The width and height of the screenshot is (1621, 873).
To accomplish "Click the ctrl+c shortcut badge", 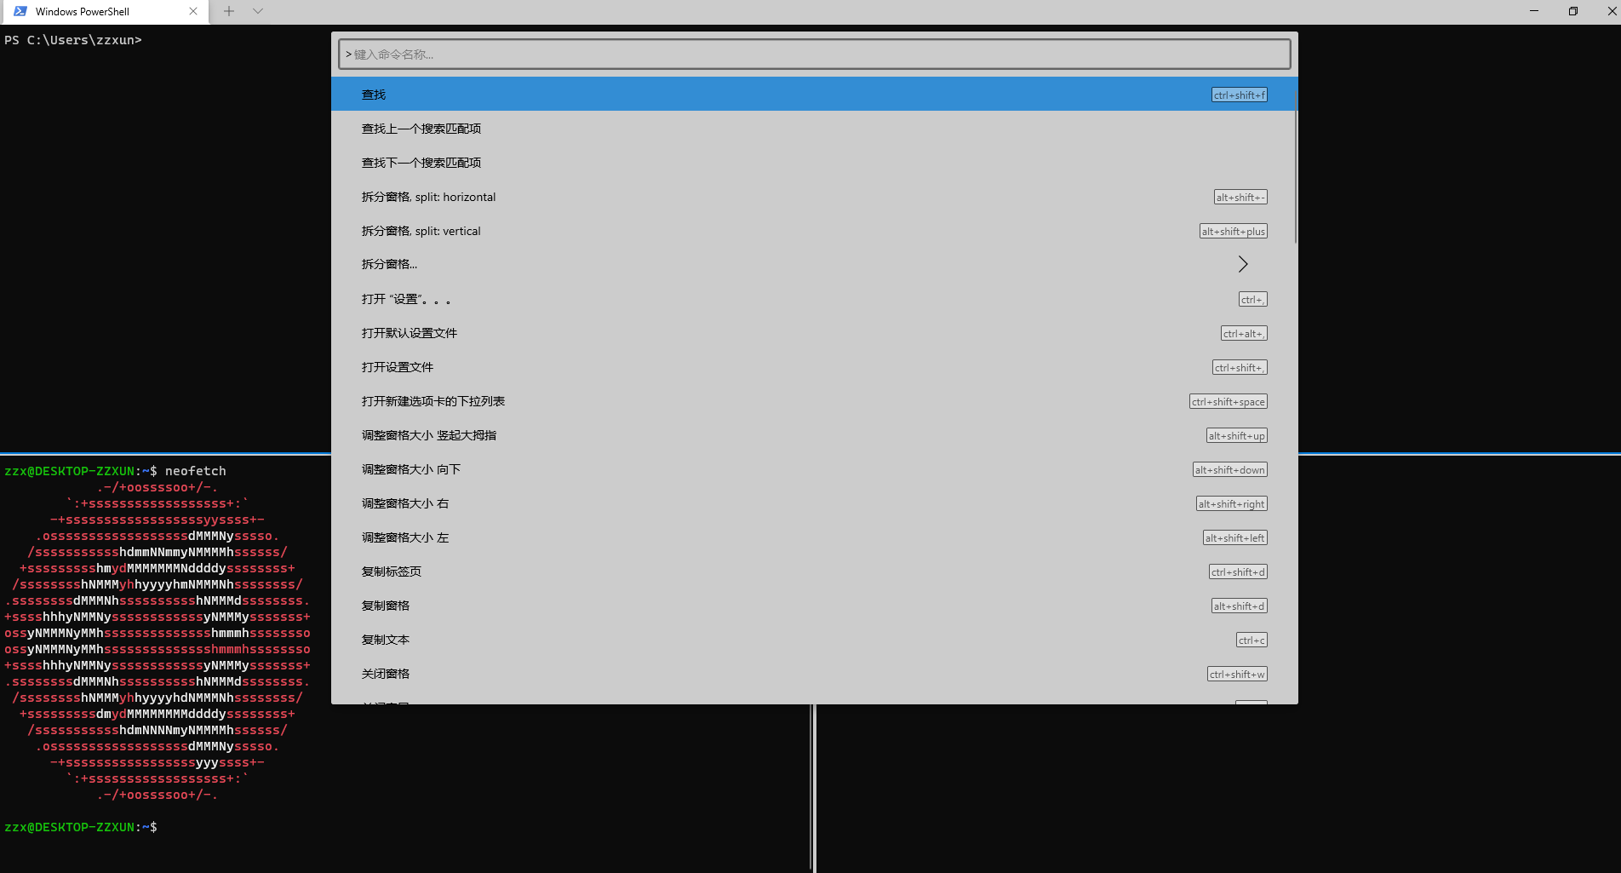I will click(1252, 640).
